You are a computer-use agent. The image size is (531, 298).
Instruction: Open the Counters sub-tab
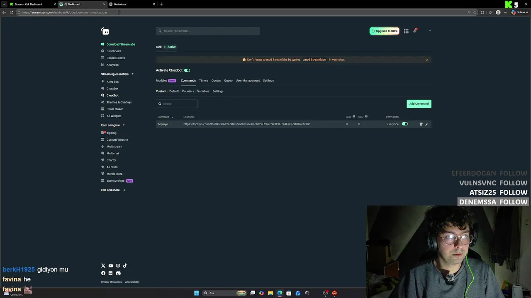click(x=188, y=91)
